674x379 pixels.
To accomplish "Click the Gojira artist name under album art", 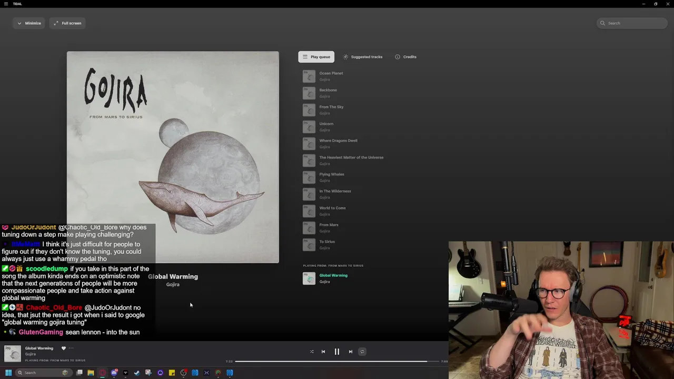I will tap(173, 285).
